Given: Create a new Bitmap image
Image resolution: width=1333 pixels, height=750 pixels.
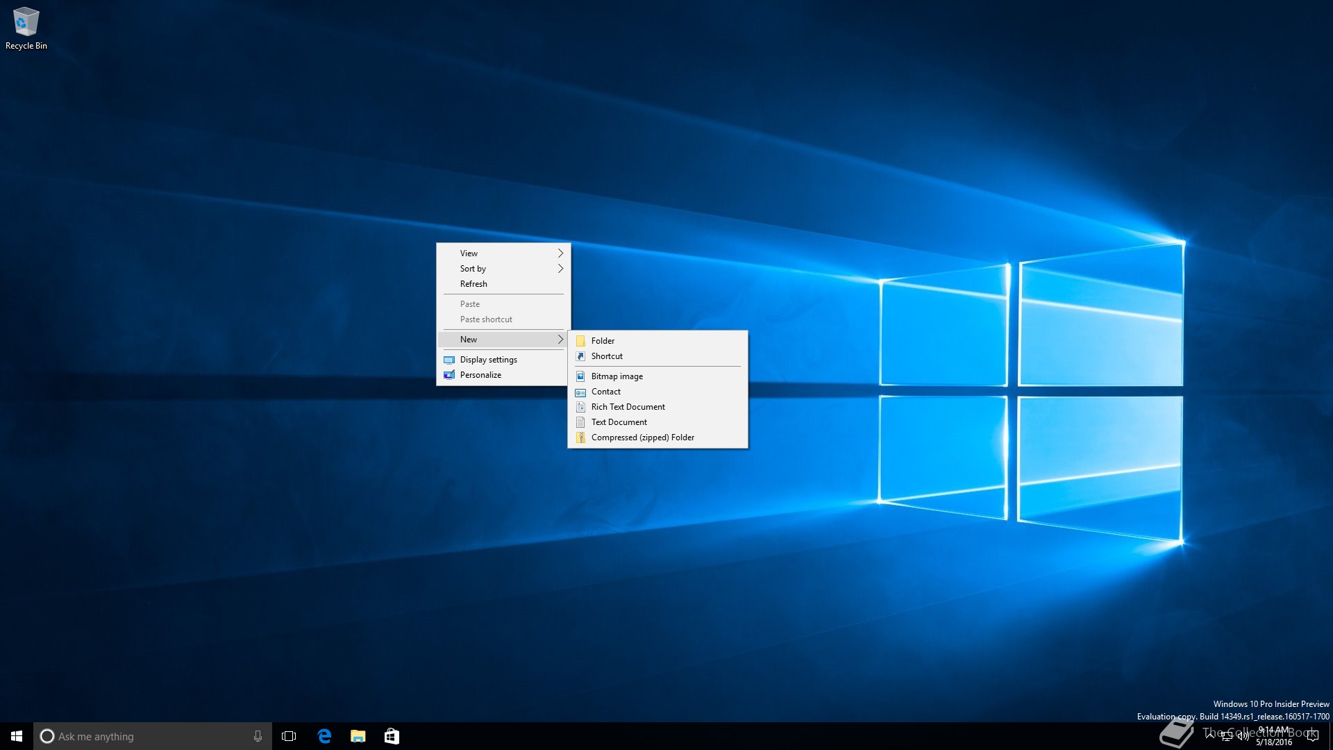Looking at the screenshot, I should (657, 376).
